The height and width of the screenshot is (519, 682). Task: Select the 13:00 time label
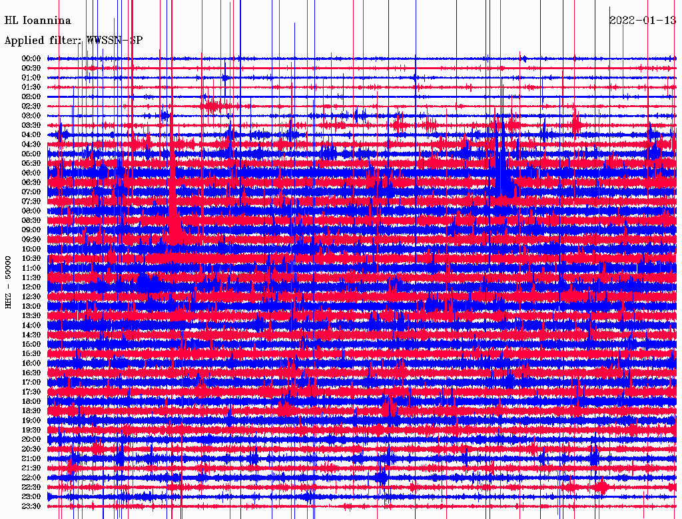pos(31,307)
